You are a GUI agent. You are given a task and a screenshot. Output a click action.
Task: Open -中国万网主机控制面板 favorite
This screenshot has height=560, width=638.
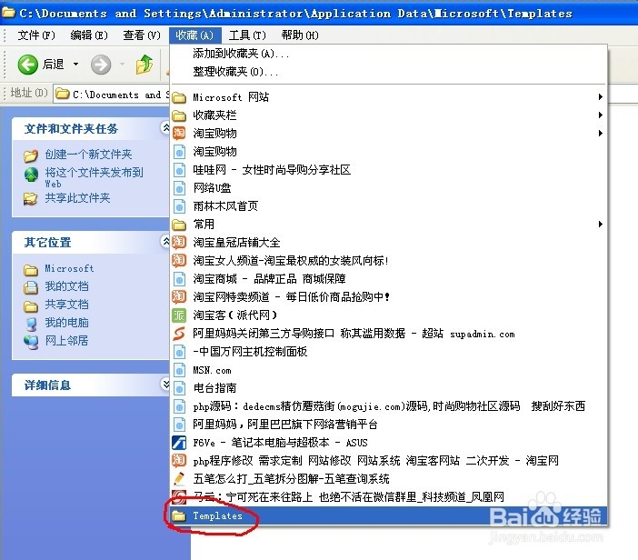(250, 352)
